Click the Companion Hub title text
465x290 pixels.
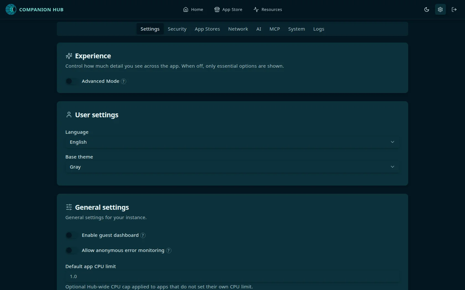pos(41,10)
